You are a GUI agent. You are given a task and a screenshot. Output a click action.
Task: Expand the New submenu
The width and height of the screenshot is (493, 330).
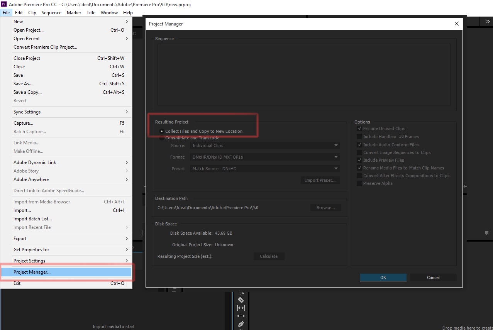(66, 22)
